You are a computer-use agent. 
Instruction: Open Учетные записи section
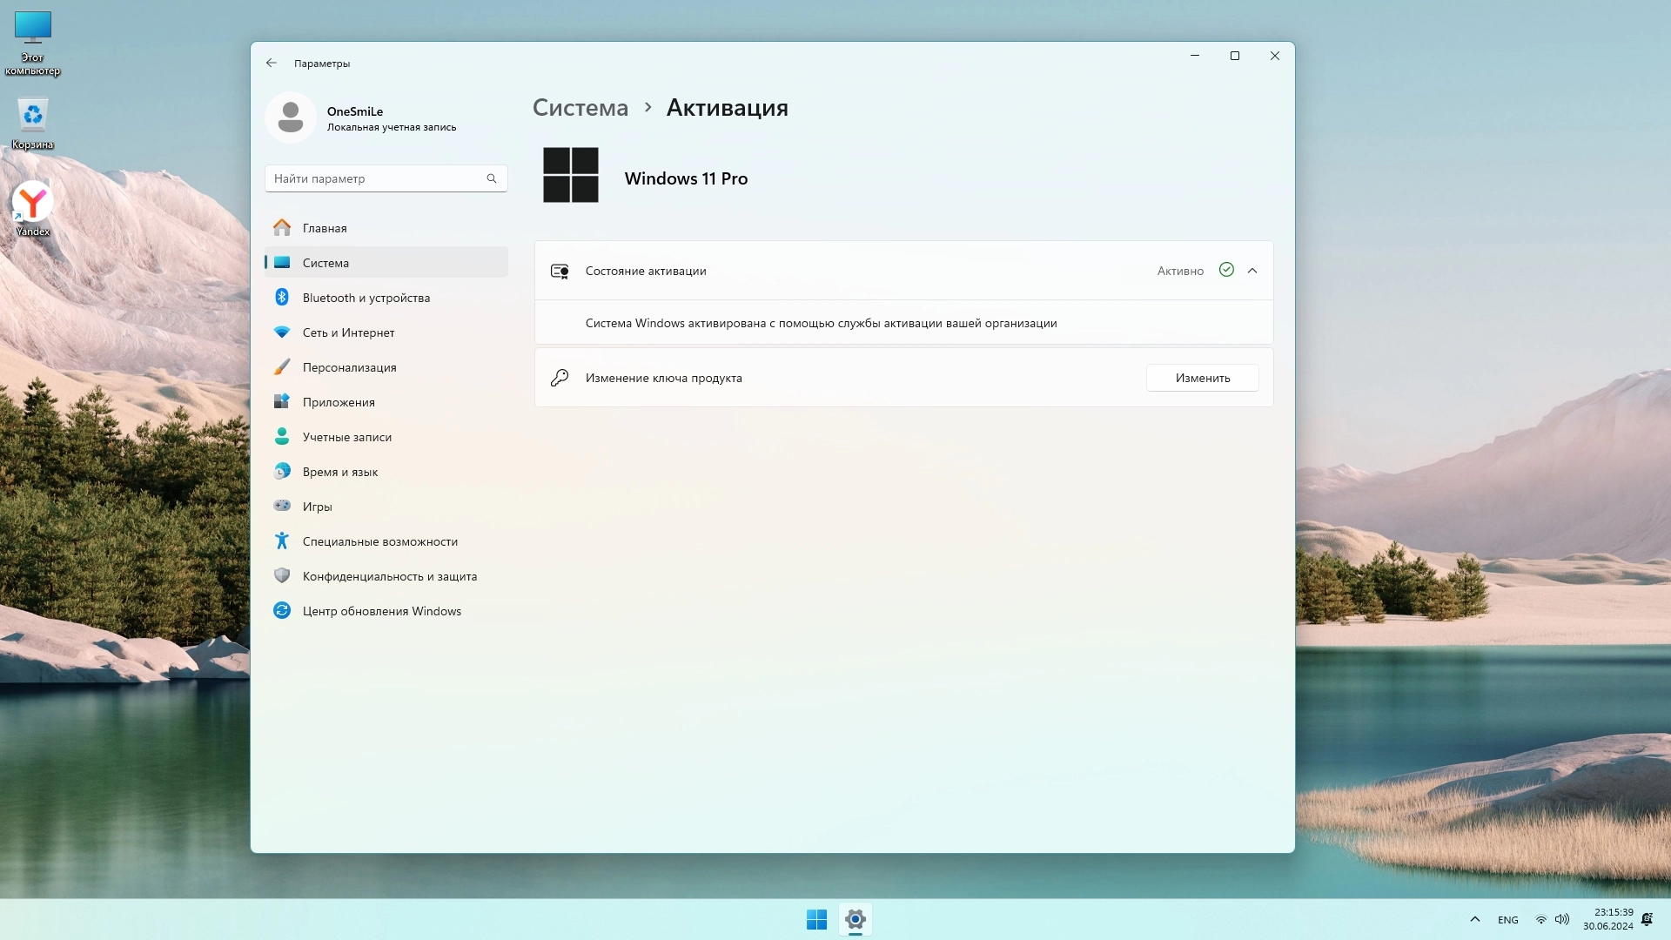point(346,437)
